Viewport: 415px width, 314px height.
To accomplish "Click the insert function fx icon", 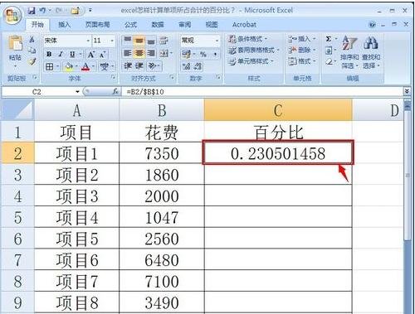I will coord(115,91).
